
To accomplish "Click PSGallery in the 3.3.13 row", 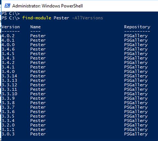I will 136,80.
